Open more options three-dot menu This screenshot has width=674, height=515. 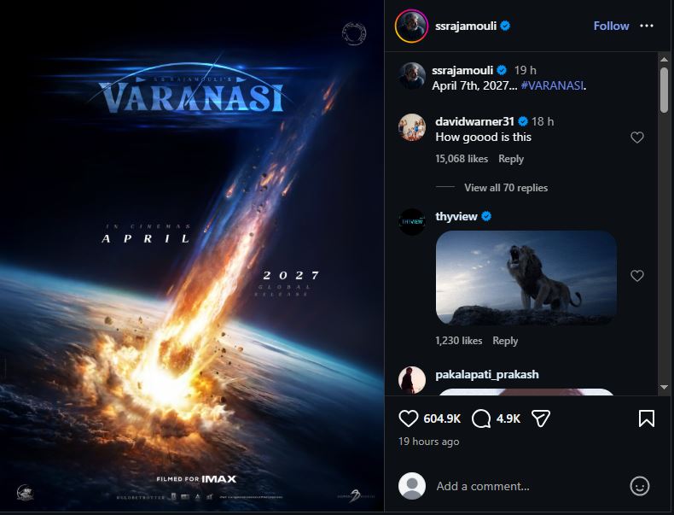[x=647, y=26]
